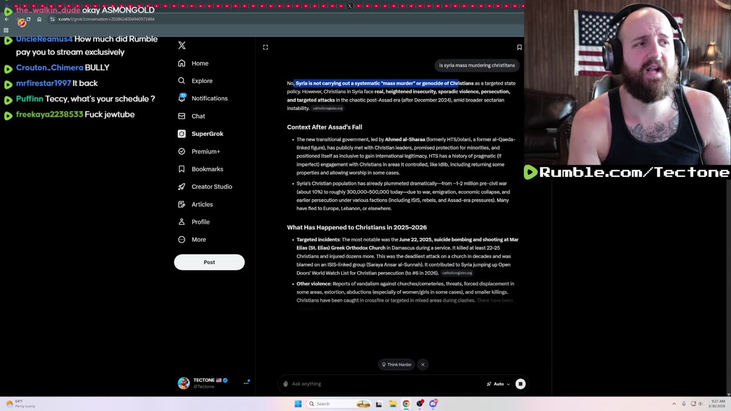Open the More options menu item
Viewport: 731px width, 411px height.
[x=192, y=240]
